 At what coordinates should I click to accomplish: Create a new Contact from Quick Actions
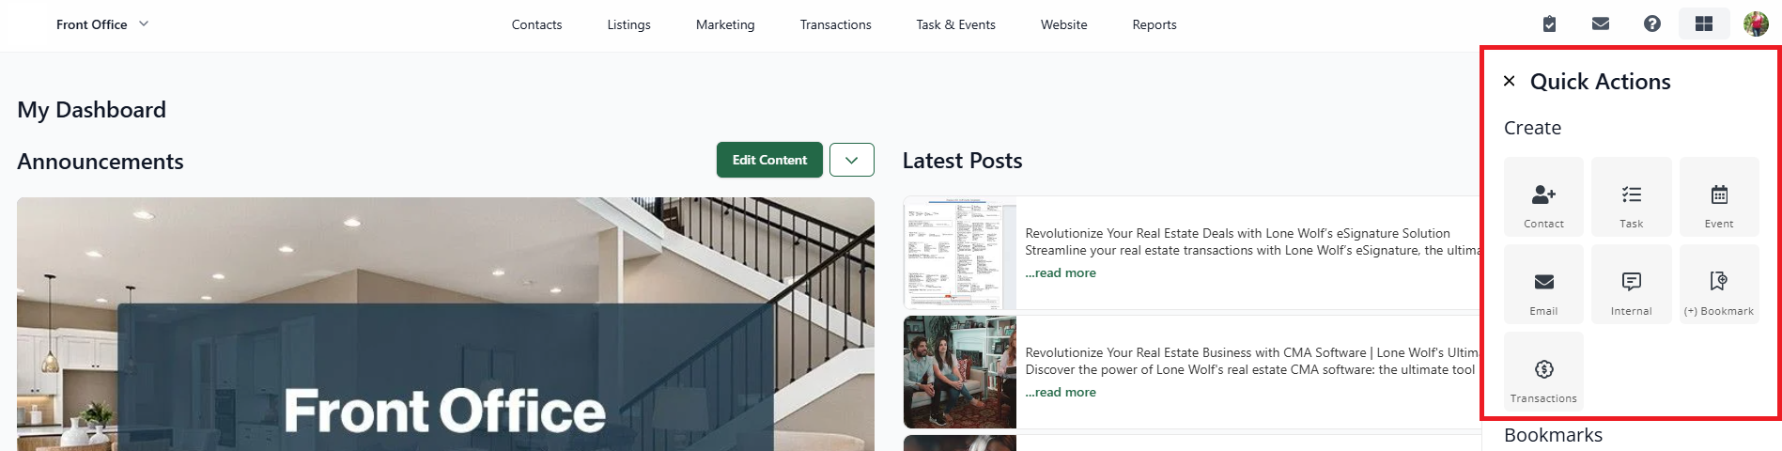(x=1543, y=196)
